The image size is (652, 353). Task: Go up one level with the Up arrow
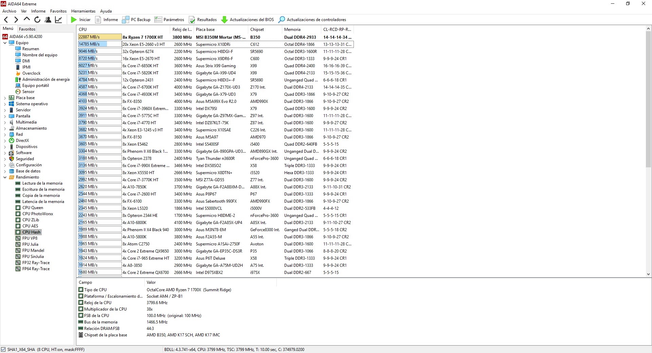click(26, 19)
